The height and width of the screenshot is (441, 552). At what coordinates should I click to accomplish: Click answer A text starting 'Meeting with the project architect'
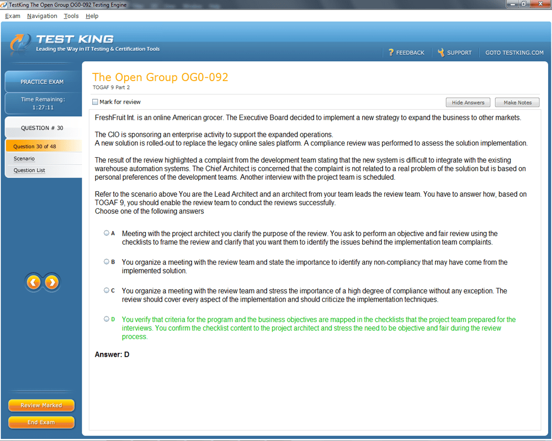(310, 238)
